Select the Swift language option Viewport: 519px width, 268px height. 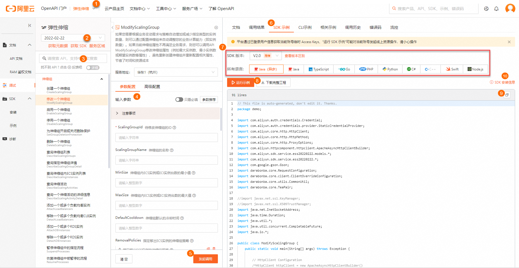pyautogui.click(x=452, y=69)
